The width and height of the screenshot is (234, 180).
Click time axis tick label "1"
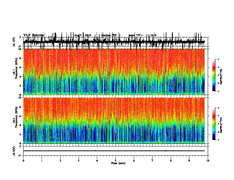point(42,161)
